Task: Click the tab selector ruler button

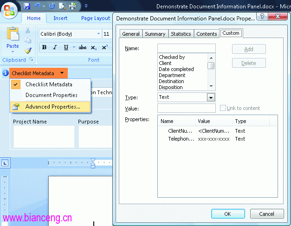Action: coord(5,163)
